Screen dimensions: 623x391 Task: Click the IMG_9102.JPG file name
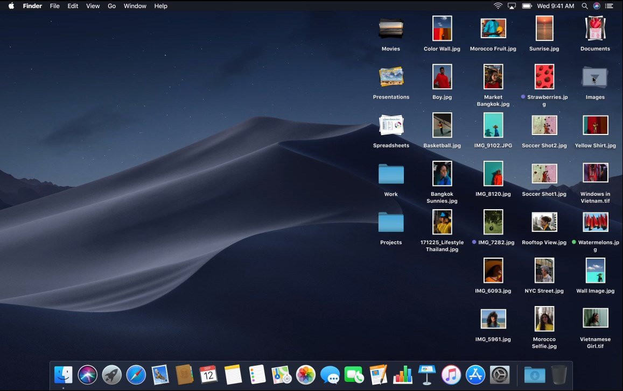(493, 146)
